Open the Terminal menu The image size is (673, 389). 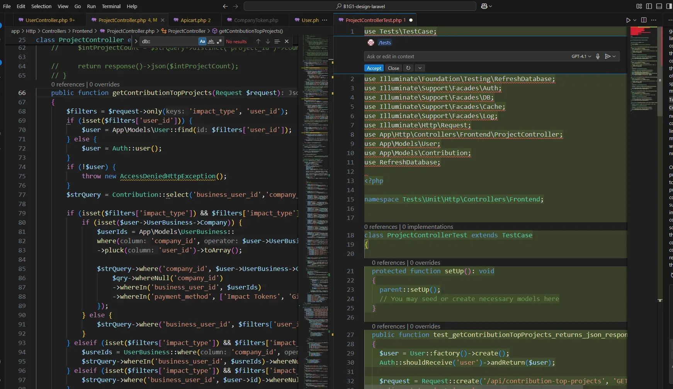pyautogui.click(x=111, y=6)
